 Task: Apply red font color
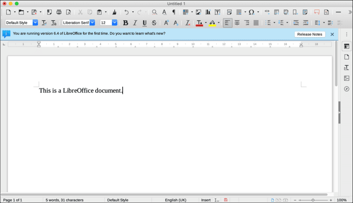[x=199, y=23]
